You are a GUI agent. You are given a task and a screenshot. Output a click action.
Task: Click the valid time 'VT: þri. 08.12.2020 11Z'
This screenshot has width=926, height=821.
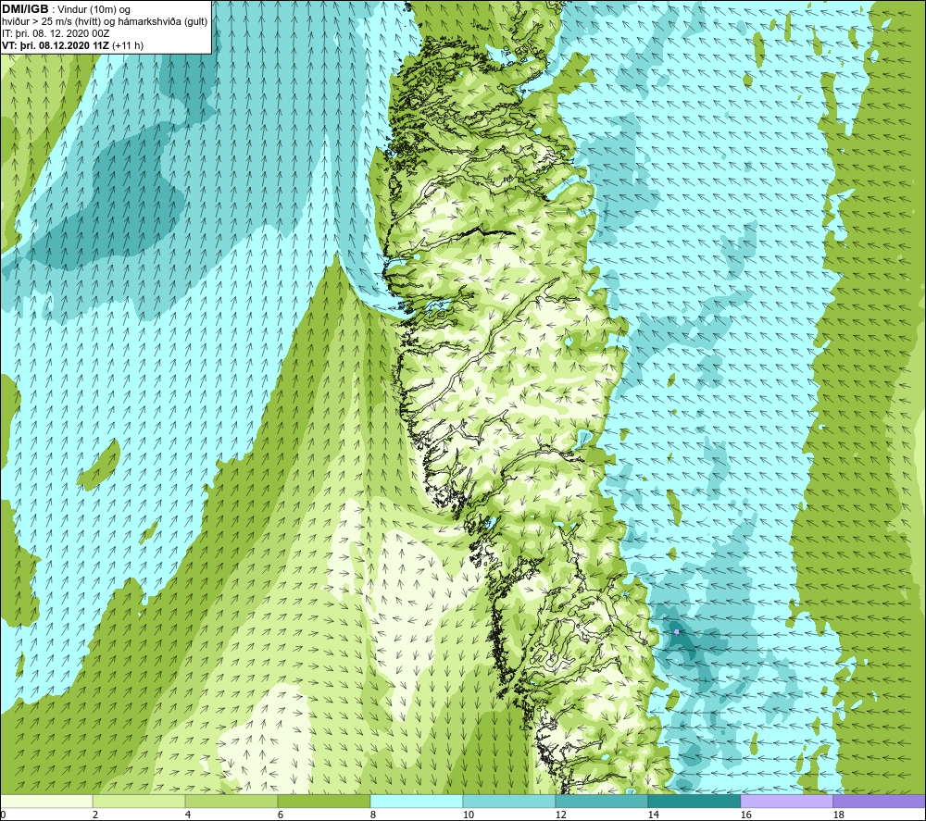[x=56, y=45]
